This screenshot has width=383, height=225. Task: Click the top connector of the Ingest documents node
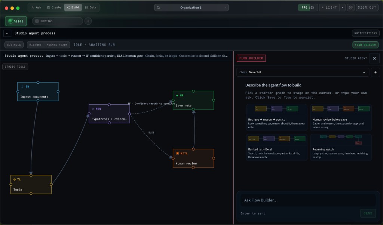tap(38, 83)
